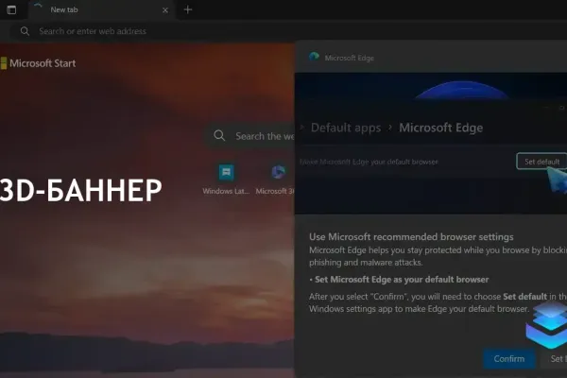Viewport: 567px width, 378px height.
Task: Click the Microsoft Edge breadcrumb title
Action: (x=440, y=128)
